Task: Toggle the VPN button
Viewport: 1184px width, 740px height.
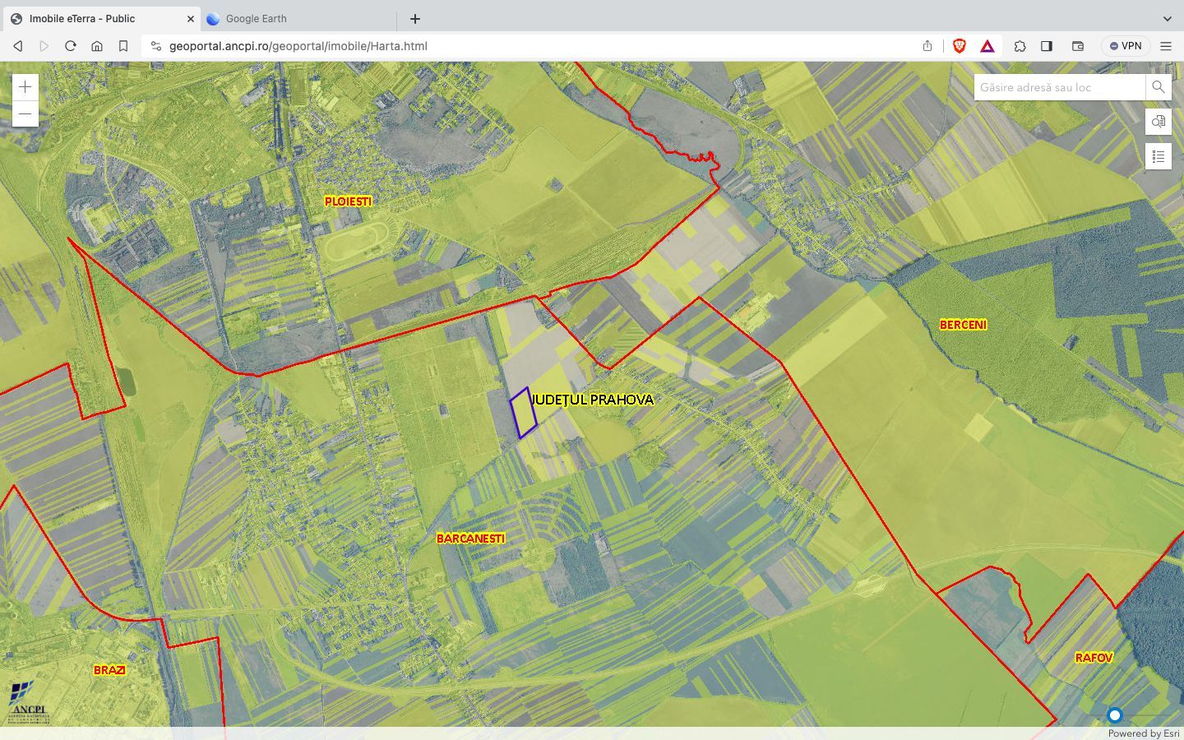Action: [x=1125, y=46]
